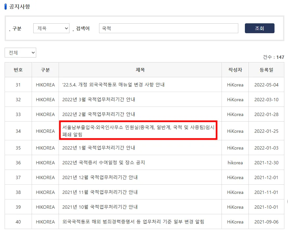Screen dimensions: 288x233
Task: Open notice 2022년 1월 국적업무처리기간 안내
Action: click(x=99, y=148)
